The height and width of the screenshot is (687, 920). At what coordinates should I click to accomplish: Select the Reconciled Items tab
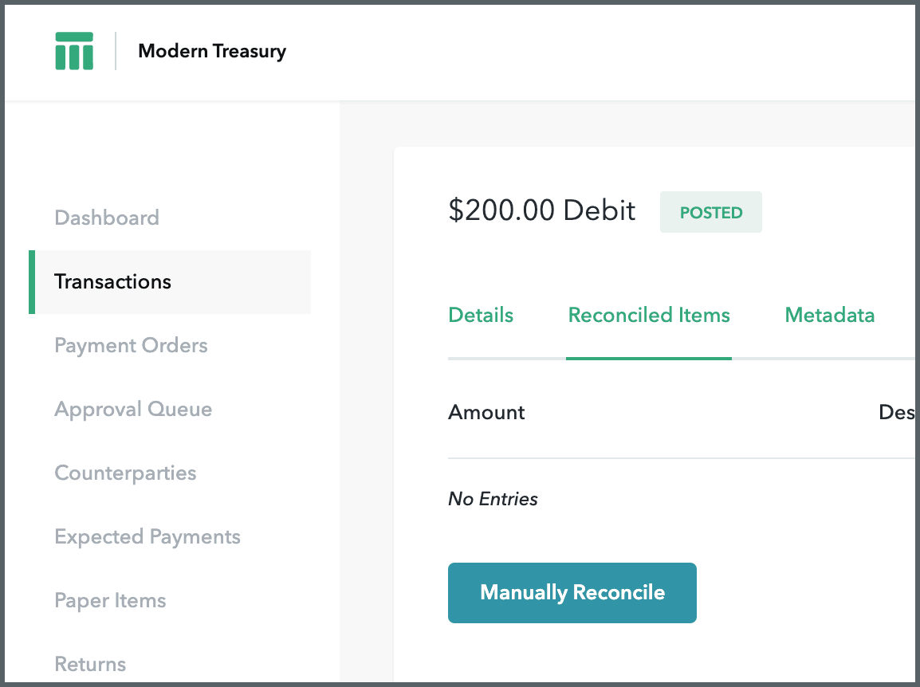point(649,315)
